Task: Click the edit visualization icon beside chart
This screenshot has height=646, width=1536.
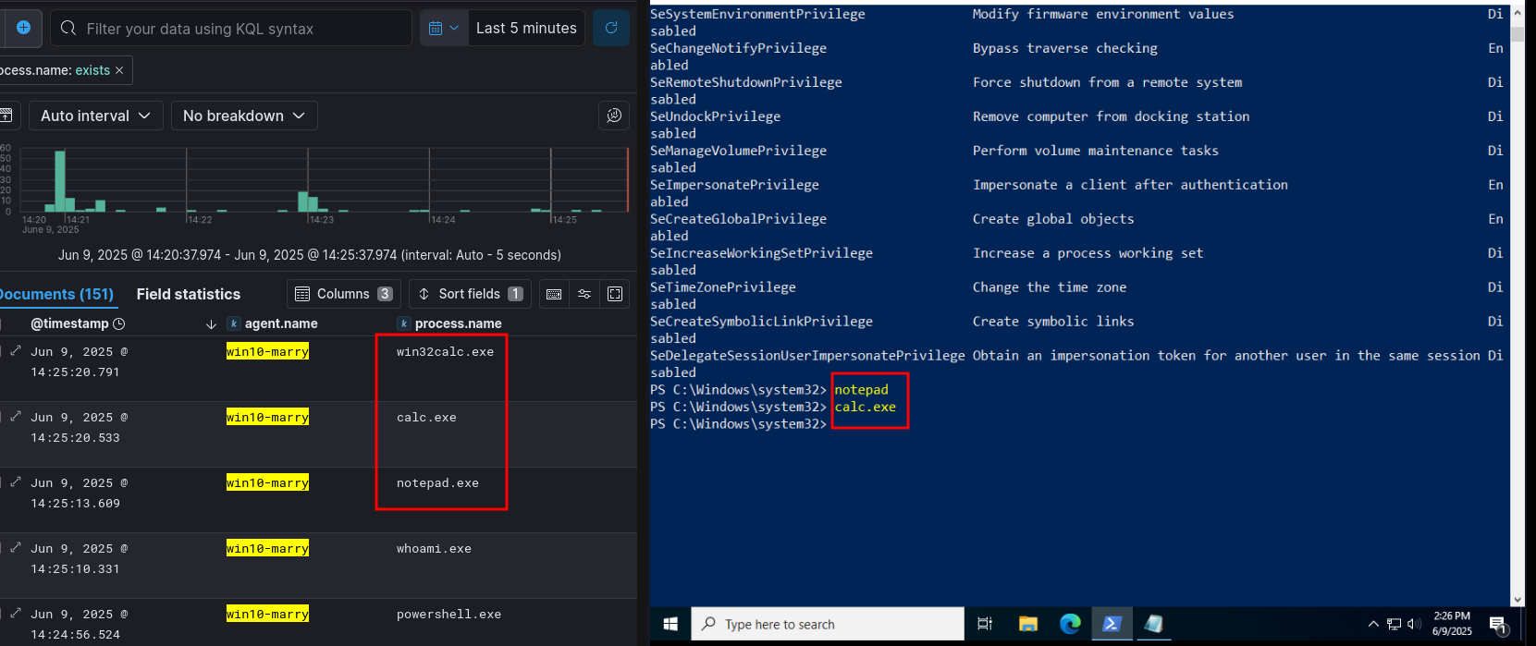Action: [614, 116]
